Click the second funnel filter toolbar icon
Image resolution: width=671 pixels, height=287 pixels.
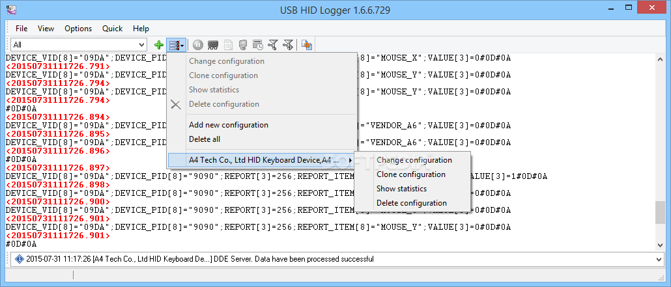[288, 45]
